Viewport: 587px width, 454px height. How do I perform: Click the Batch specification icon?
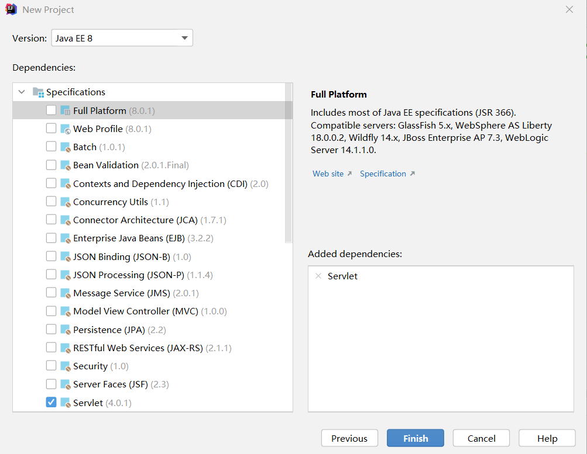pyautogui.click(x=66, y=147)
